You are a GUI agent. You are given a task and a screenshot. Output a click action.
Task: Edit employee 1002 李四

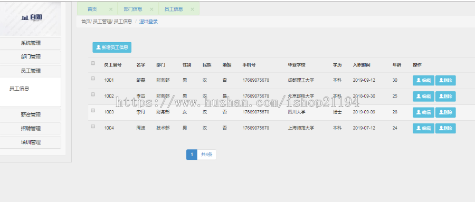point(423,97)
